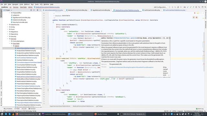Click the documentation popup vertical scrollbar

click(x=169, y=47)
